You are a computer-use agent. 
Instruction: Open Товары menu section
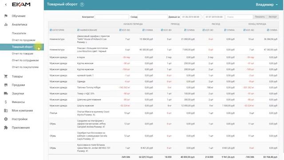[17, 76]
